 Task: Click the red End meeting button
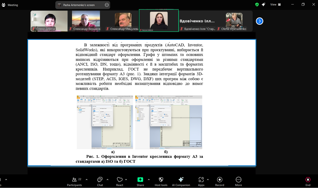[308, 181]
